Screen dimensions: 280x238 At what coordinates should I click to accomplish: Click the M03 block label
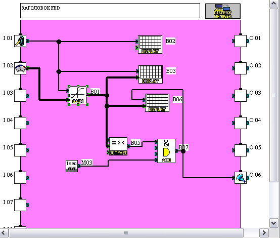click(x=87, y=163)
